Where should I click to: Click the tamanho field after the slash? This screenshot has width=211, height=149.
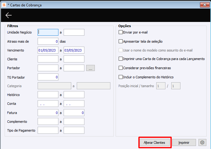pos(176,86)
